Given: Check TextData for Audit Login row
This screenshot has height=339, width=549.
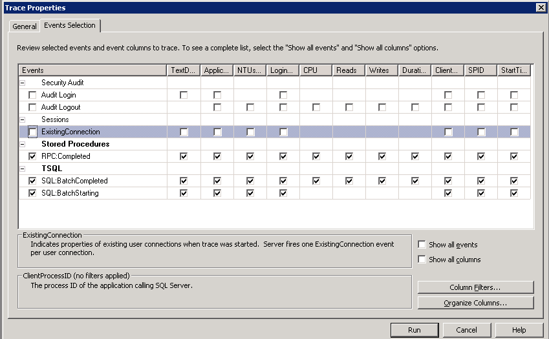Looking at the screenshot, I should (184, 95).
